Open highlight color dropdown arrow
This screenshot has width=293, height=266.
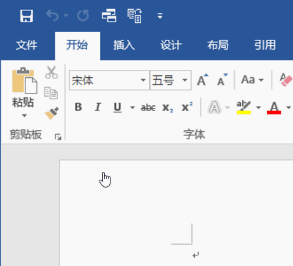[x=258, y=107]
